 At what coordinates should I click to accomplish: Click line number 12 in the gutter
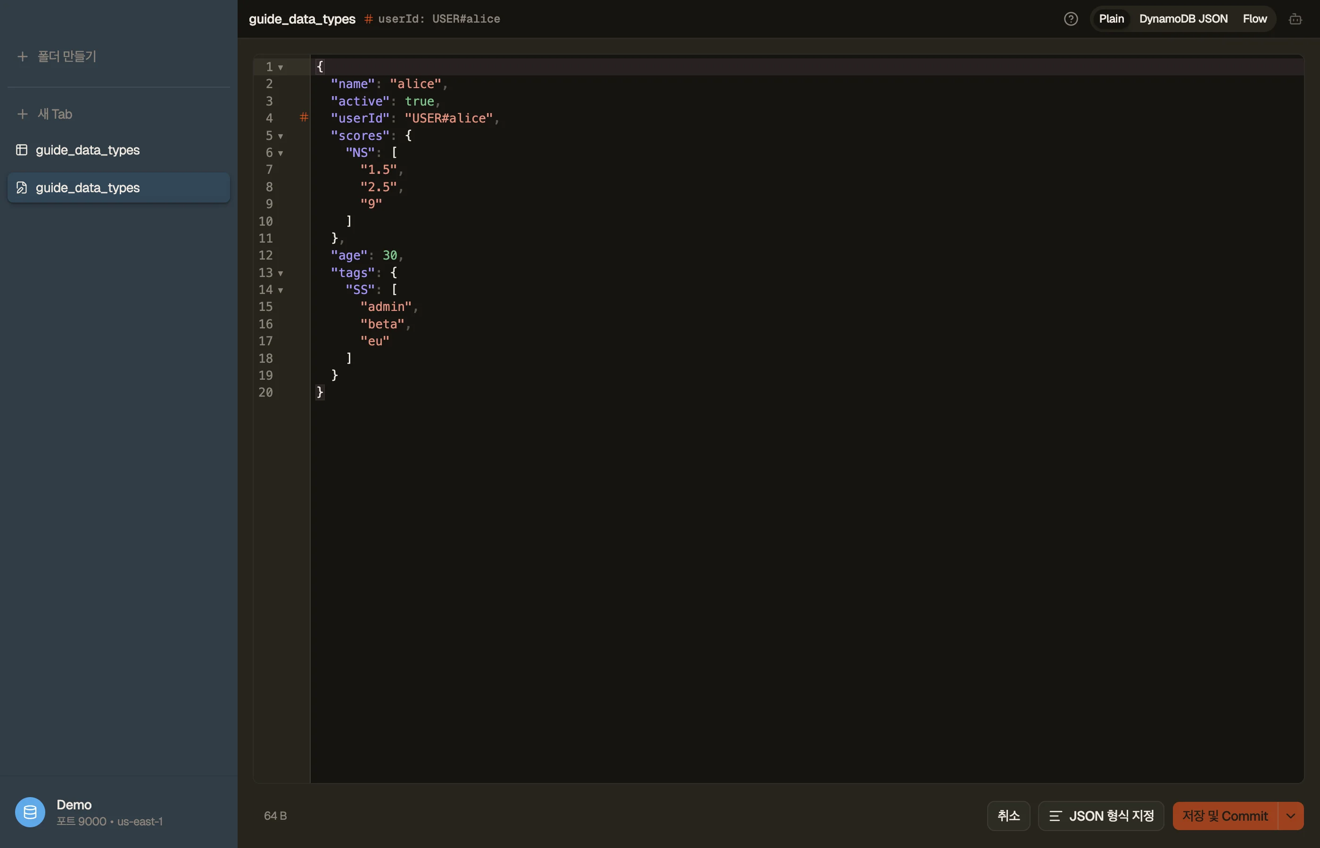(x=265, y=255)
